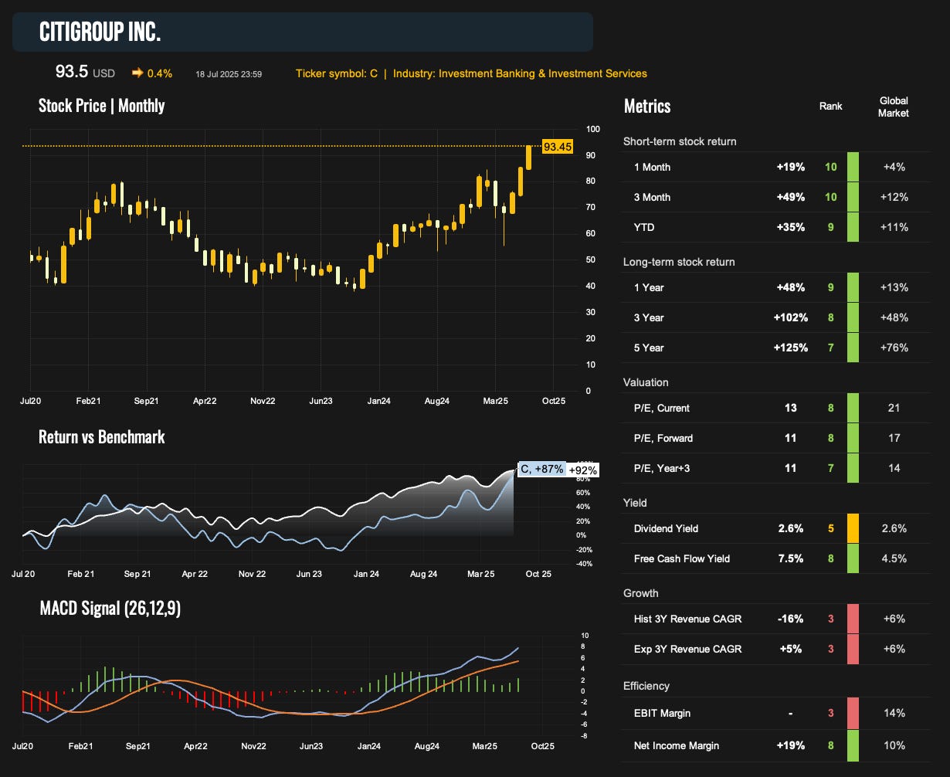Click the Sep 21 axis label on benchmark chart

click(137, 574)
